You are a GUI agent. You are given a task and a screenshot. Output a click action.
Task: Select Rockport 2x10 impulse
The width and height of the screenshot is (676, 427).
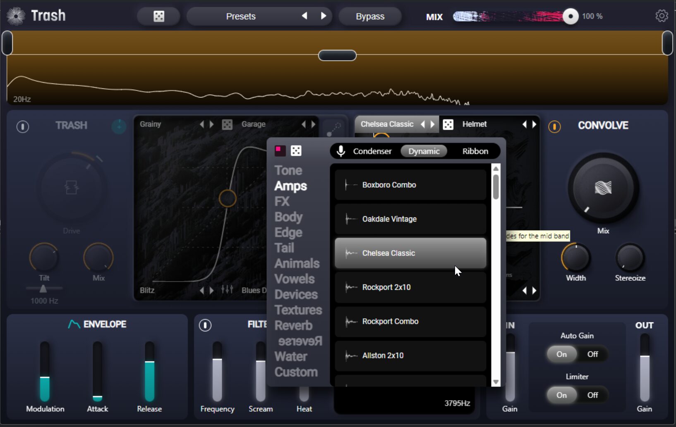[x=410, y=287]
